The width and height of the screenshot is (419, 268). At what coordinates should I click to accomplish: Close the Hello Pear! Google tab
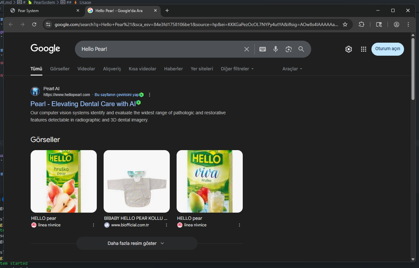point(155,10)
